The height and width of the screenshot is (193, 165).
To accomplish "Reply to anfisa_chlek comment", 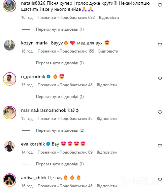I will click(x=107, y=186).
